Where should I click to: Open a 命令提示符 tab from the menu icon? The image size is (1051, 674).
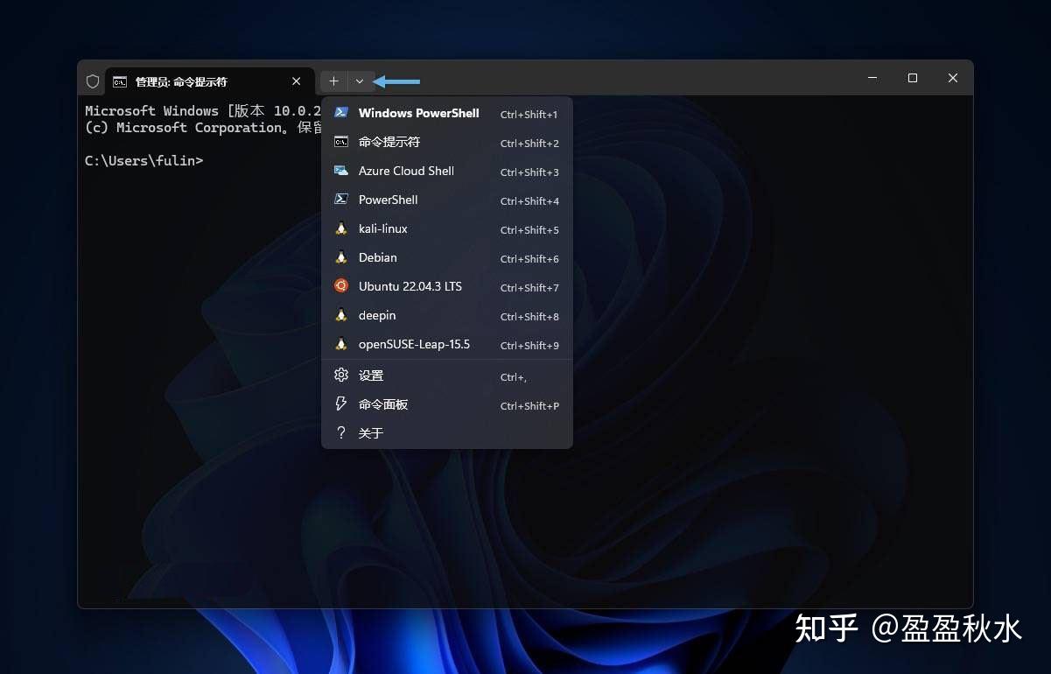341,142
